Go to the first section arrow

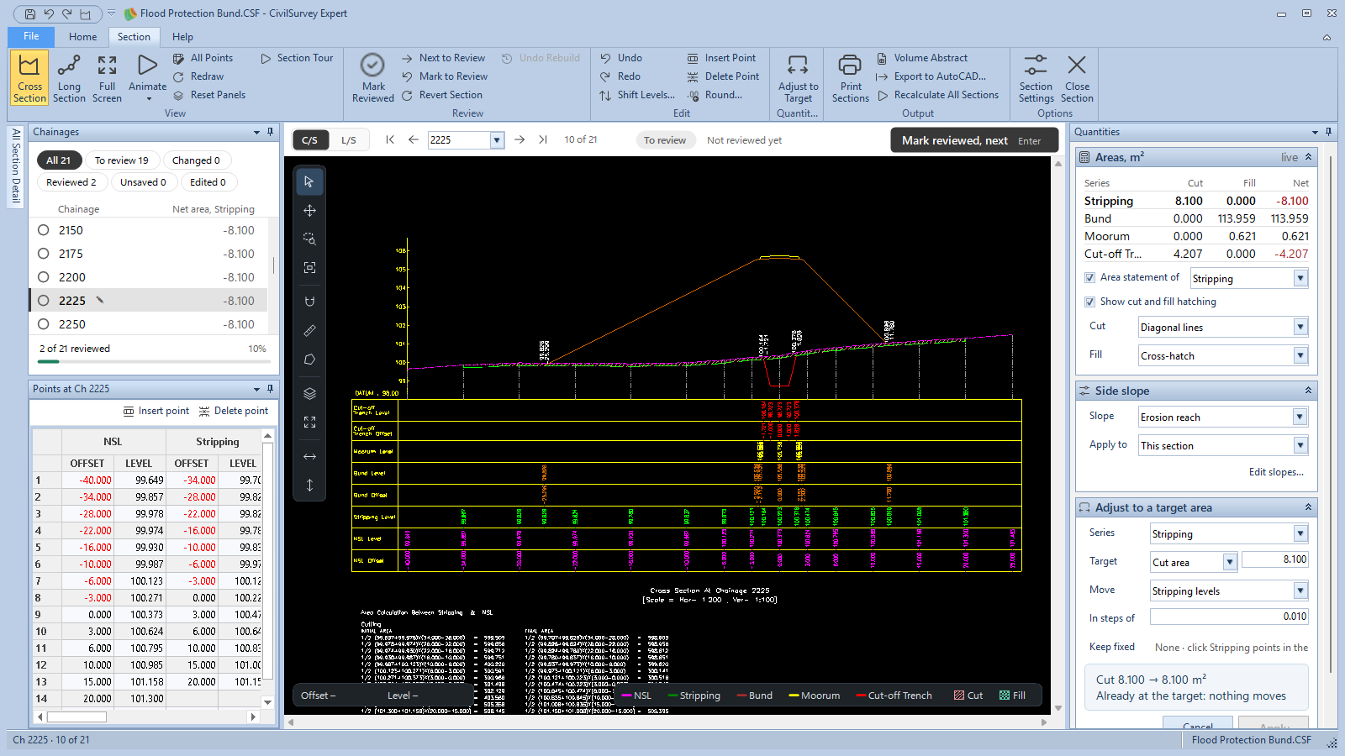click(390, 139)
